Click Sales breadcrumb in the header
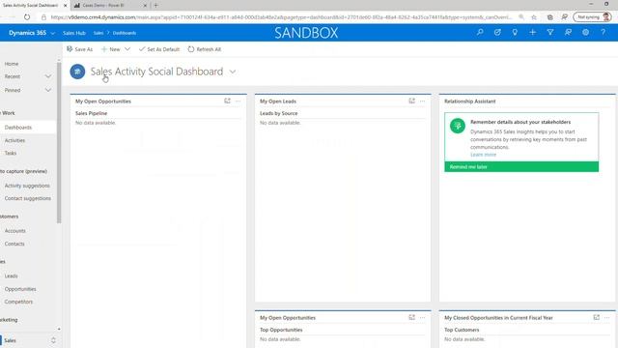The height and width of the screenshot is (348, 618). click(98, 33)
